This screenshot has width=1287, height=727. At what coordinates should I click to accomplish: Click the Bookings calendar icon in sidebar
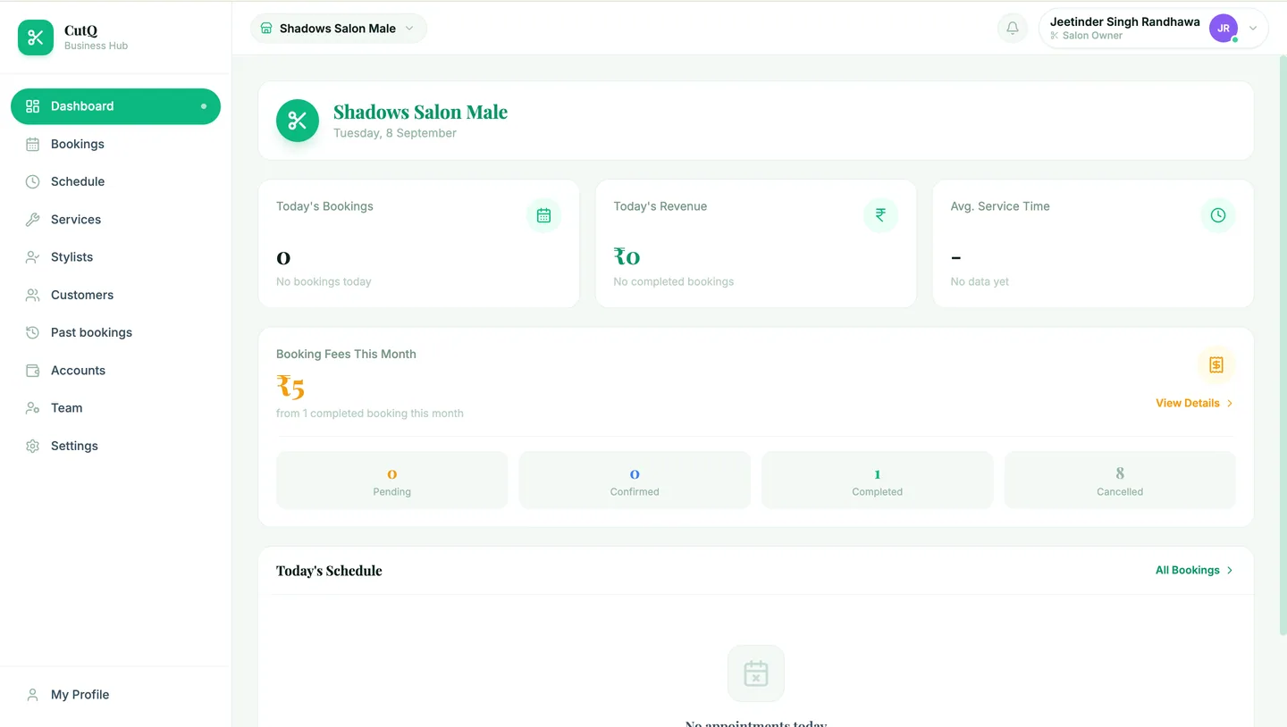33,144
